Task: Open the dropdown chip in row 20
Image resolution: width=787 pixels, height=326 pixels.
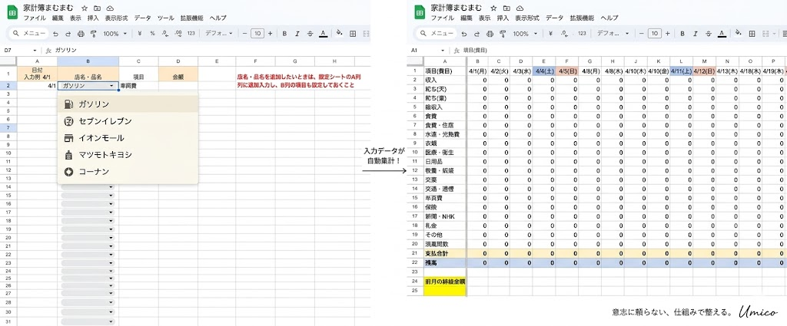Action: 88,238
